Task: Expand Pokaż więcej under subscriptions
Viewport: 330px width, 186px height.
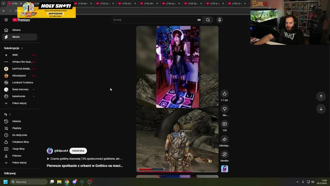Action: pyautogui.click(x=20, y=103)
